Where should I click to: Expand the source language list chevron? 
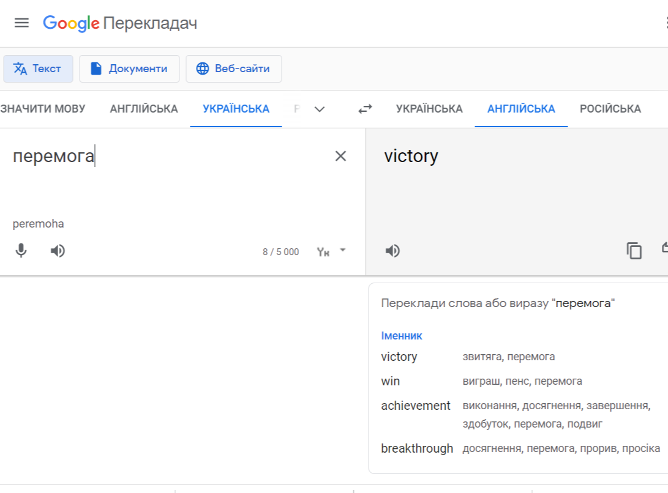coord(319,108)
